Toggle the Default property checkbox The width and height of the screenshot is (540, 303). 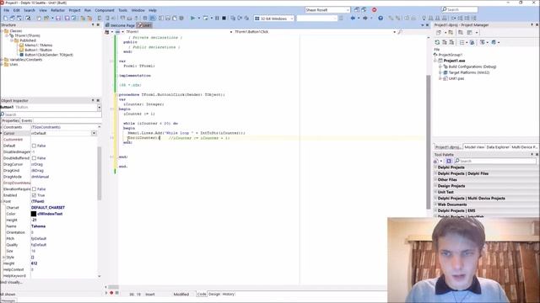coord(34,146)
